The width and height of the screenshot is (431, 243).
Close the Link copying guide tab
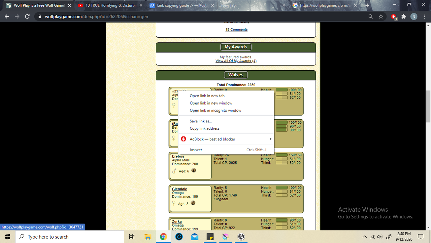pyautogui.click(x=212, y=5)
